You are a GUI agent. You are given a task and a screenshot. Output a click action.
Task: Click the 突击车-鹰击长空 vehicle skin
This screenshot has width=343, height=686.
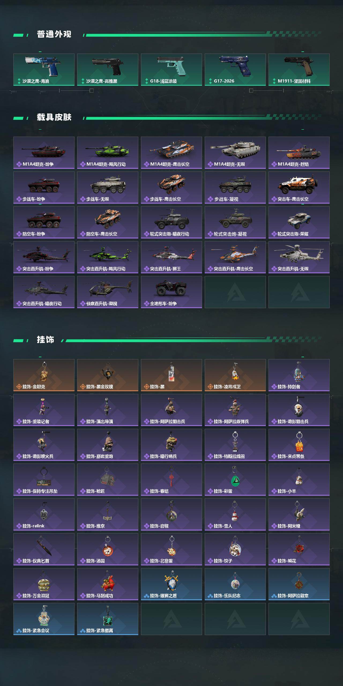tap(299, 188)
